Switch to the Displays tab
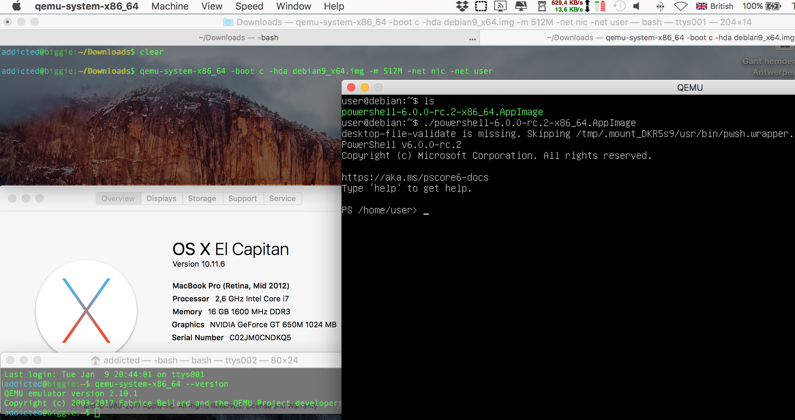This screenshot has height=420, width=795. click(161, 198)
